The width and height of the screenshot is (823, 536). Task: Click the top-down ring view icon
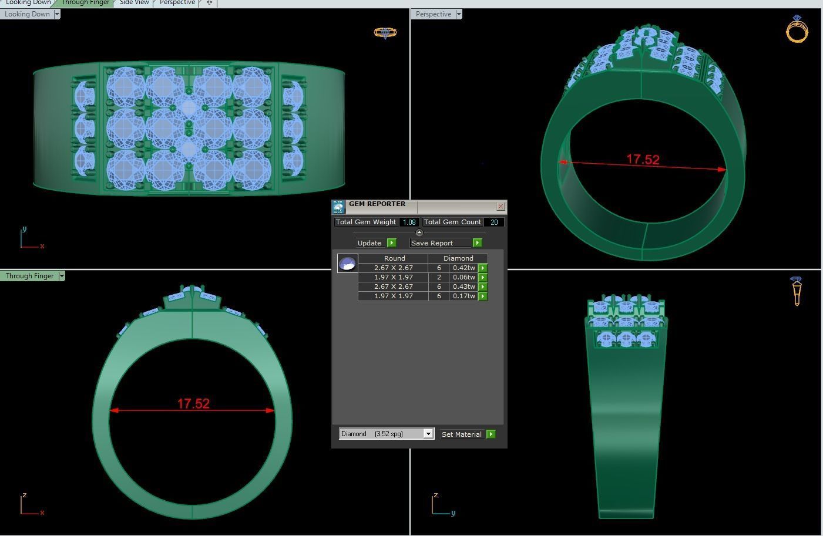pyautogui.click(x=385, y=33)
